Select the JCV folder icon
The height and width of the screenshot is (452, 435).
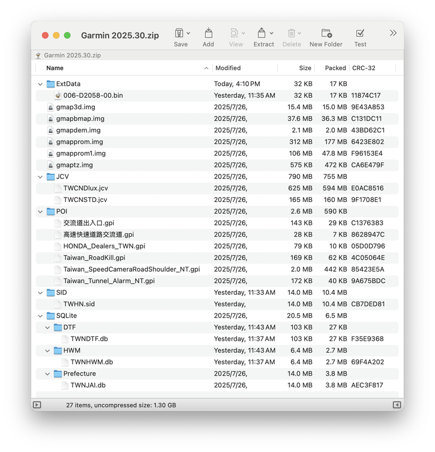coord(51,177)
